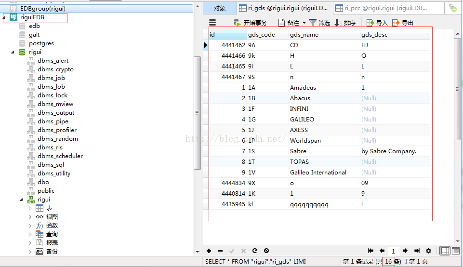Click the gds_desc column header
Image resolution: width=463 pixels, height=267 pixels.
pyautogui.click(x=395, y=35)
